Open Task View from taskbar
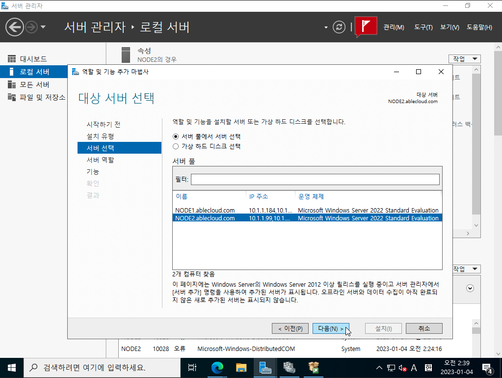Screen dimensions: 502x378 192,368
